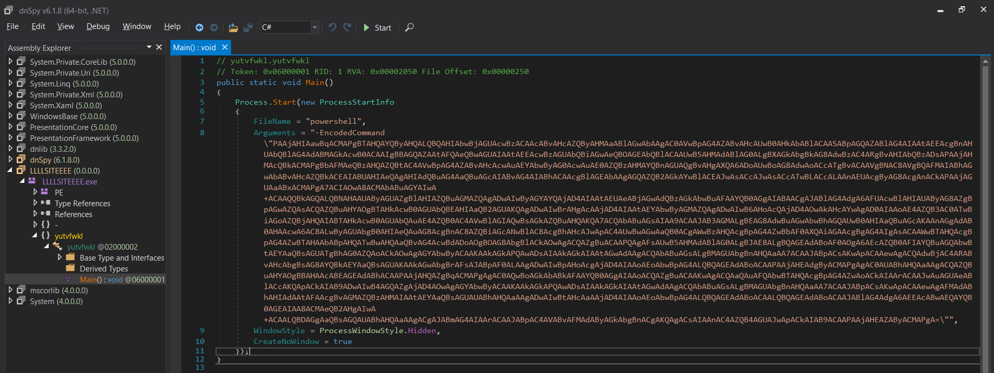This screenshot has height=373, width=994.
Task: Open the Edit menu
Action: [38, 26]
